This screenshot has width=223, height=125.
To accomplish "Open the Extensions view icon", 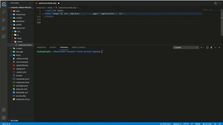I will (x=4, y=36).
